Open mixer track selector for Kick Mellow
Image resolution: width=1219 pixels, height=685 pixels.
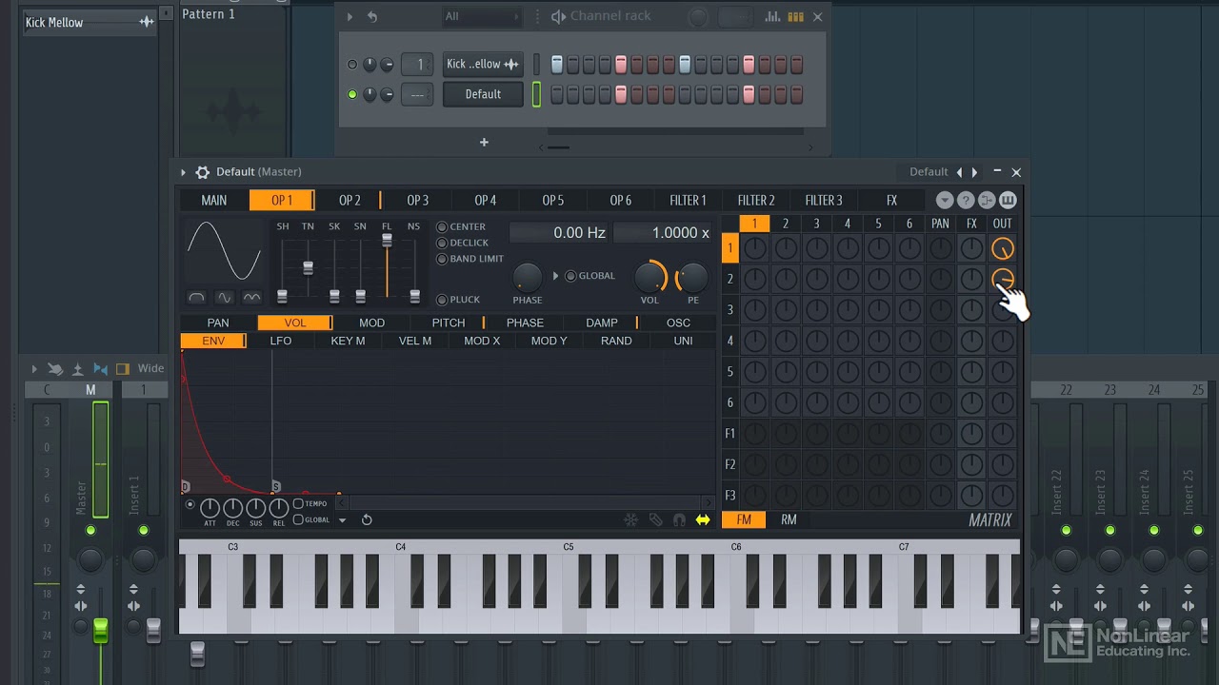[417, 65]
